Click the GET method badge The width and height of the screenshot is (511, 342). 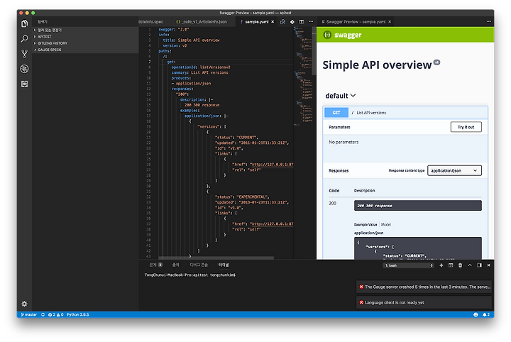(x=336, y=113)
